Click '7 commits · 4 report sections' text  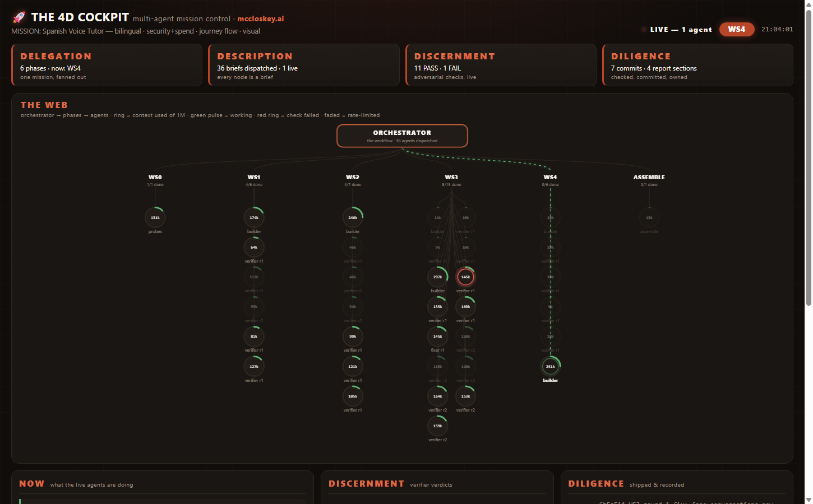[x=654, y=68]
